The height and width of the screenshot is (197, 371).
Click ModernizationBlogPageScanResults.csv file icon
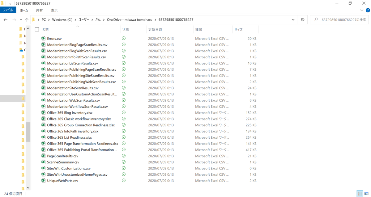click(43, 45)
